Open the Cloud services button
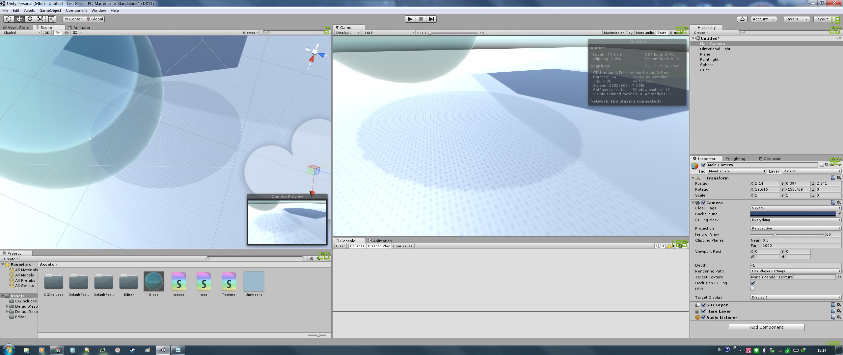 point(742,19)
